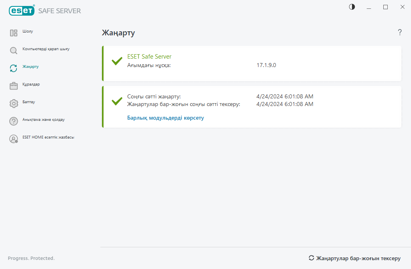Select Компьютерді қарап шығу menu item
The height and width of the screenshot is (269, 411).
click(x=46, y=49)
